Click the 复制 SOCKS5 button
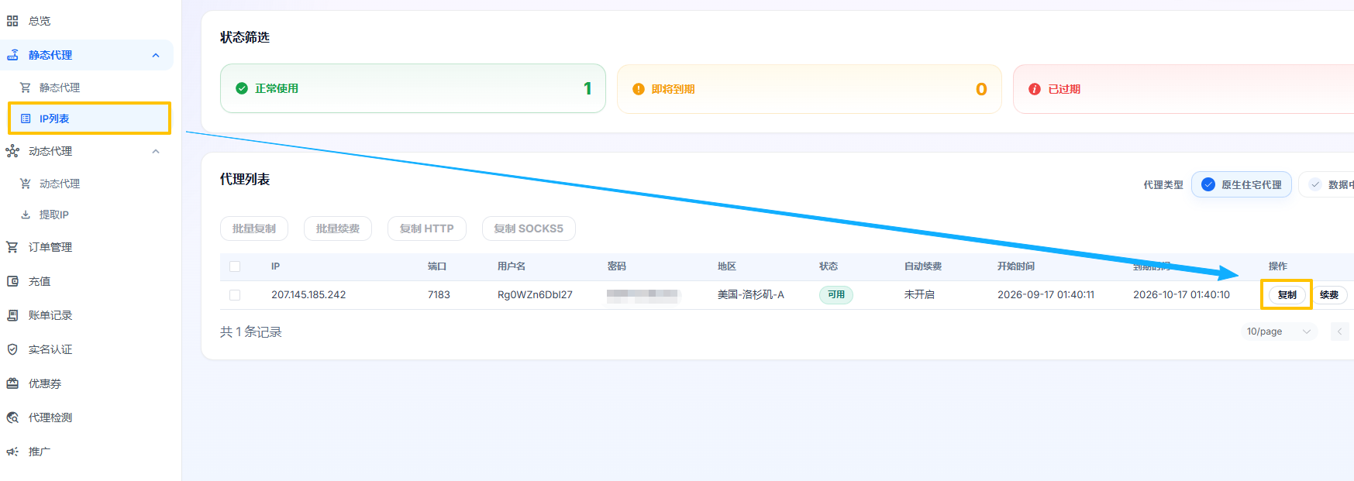The height and width of the screenshot is (481, 1354). pos(529,228)
